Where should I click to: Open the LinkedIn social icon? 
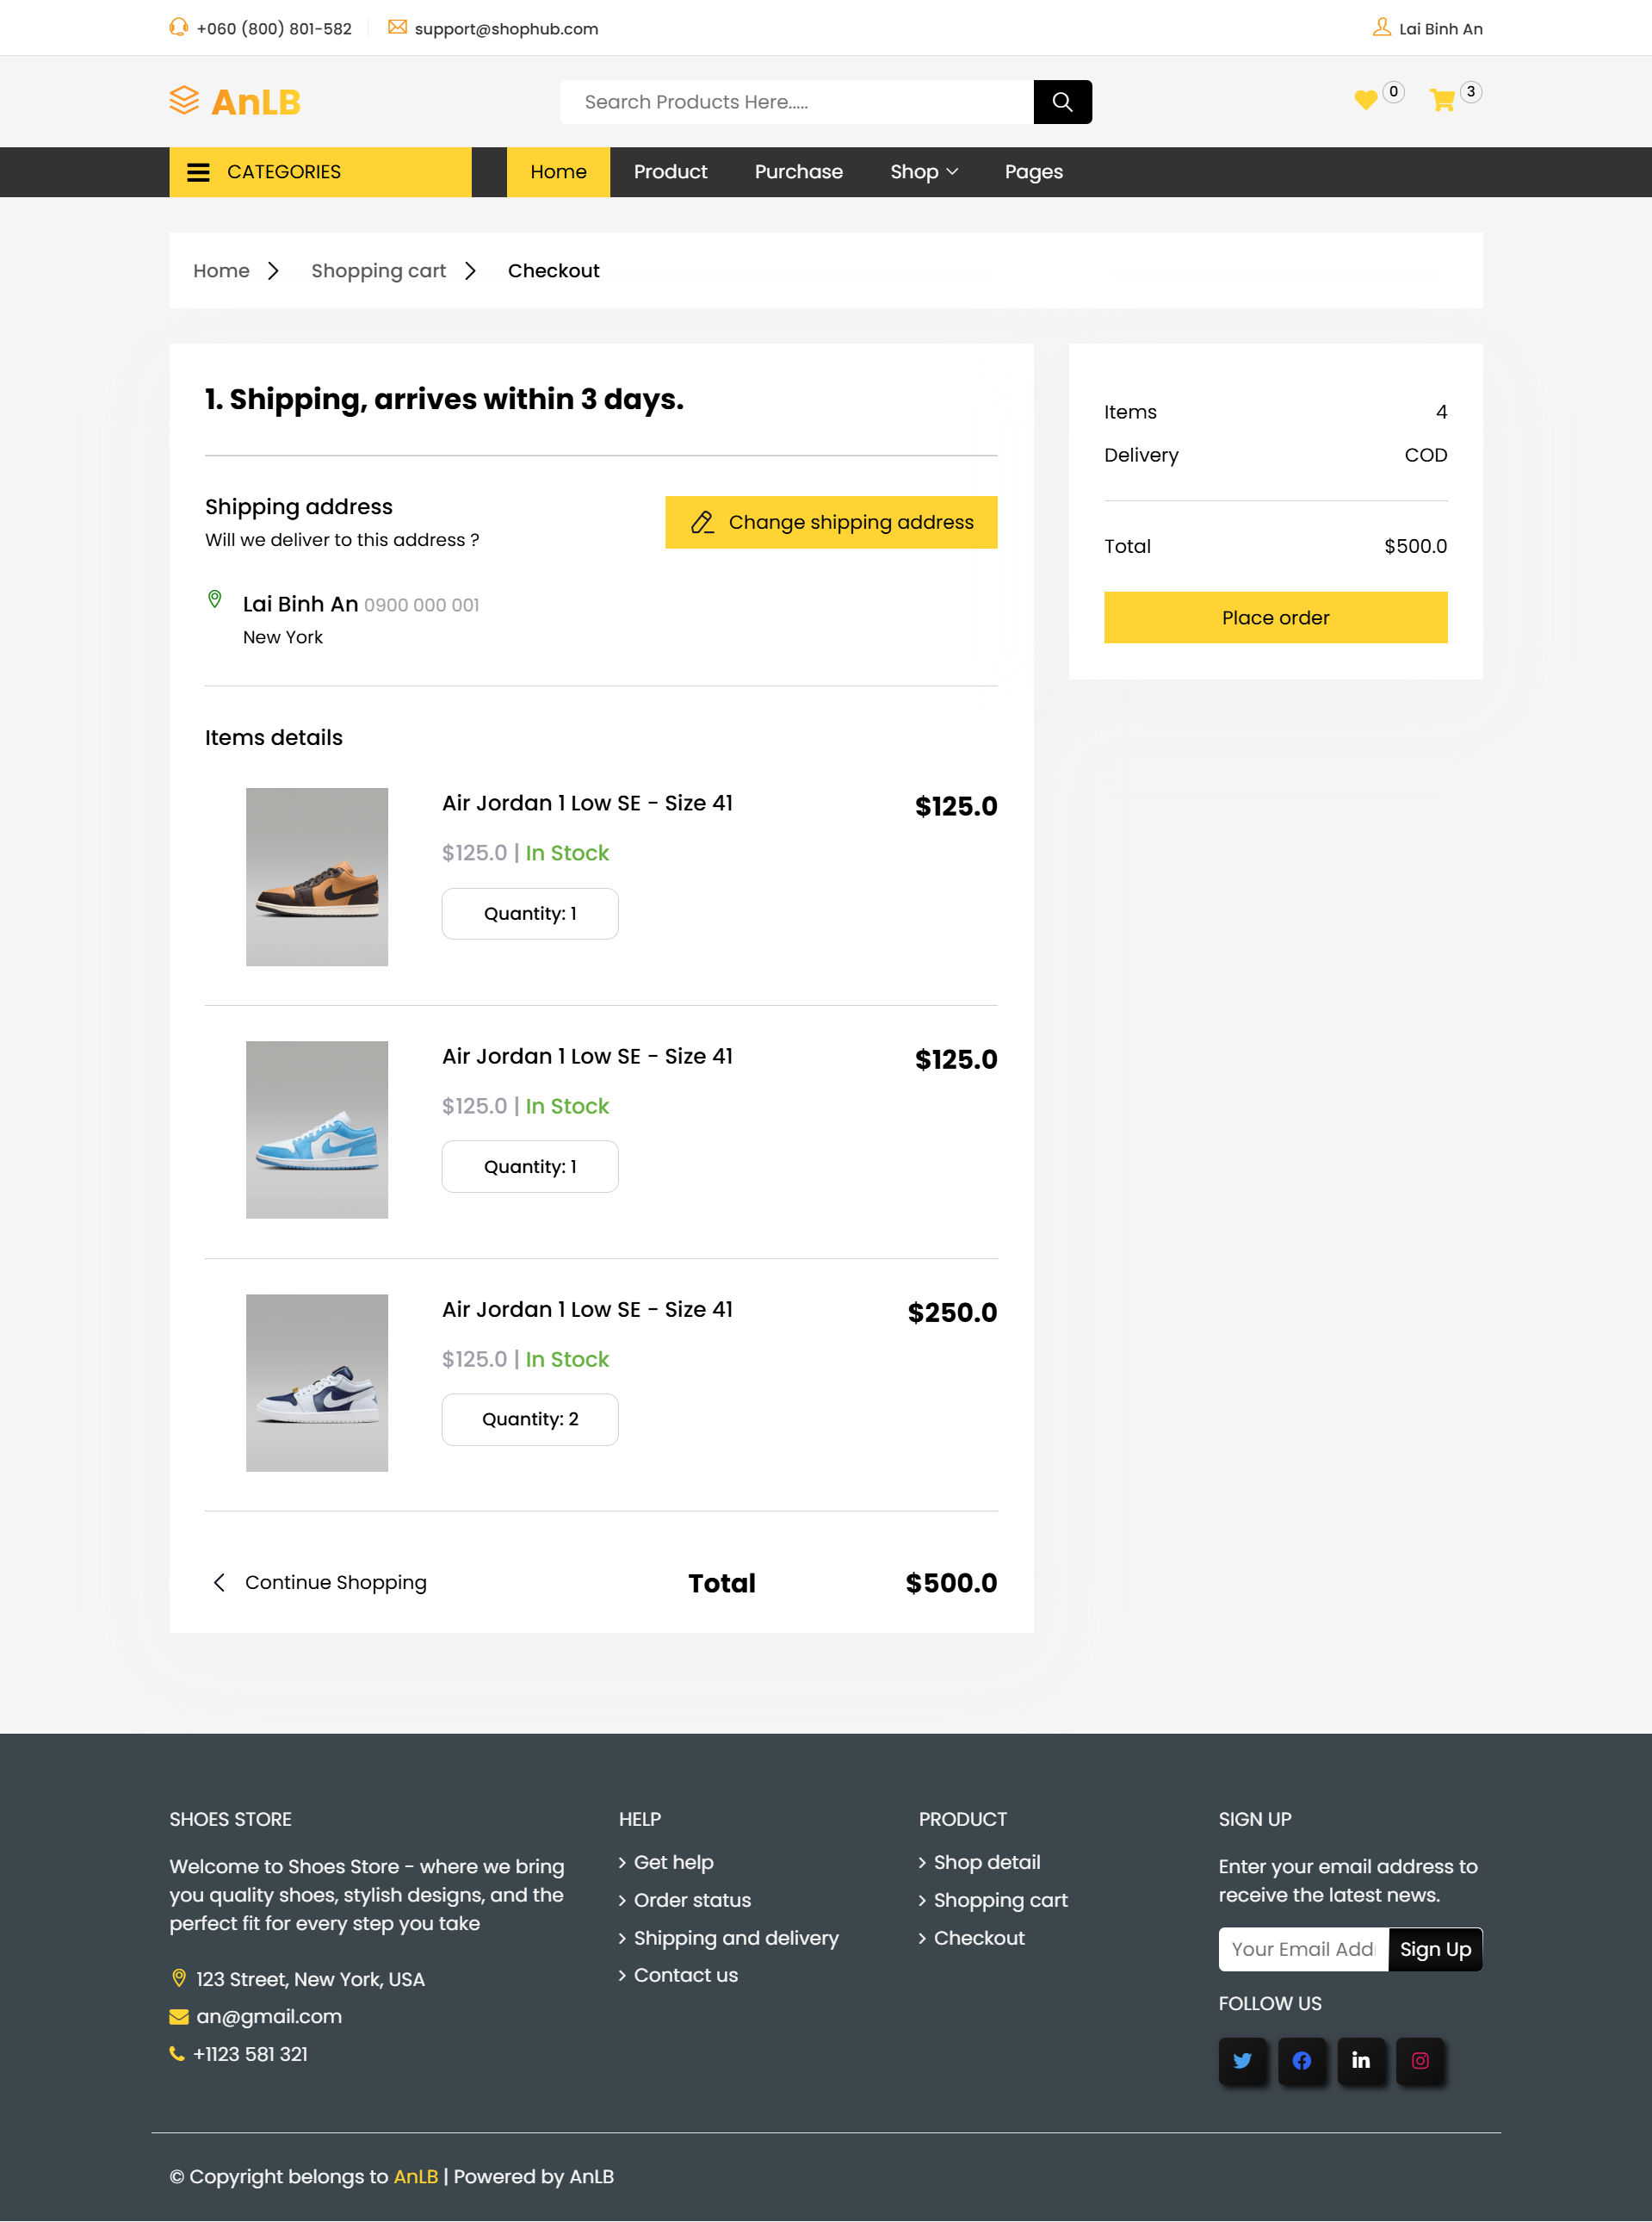[x=1360, y=2061]
